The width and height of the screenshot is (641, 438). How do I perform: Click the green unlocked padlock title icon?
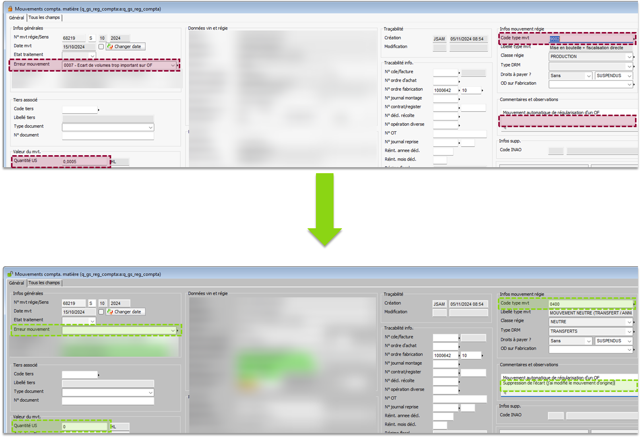tap(10, 274)
